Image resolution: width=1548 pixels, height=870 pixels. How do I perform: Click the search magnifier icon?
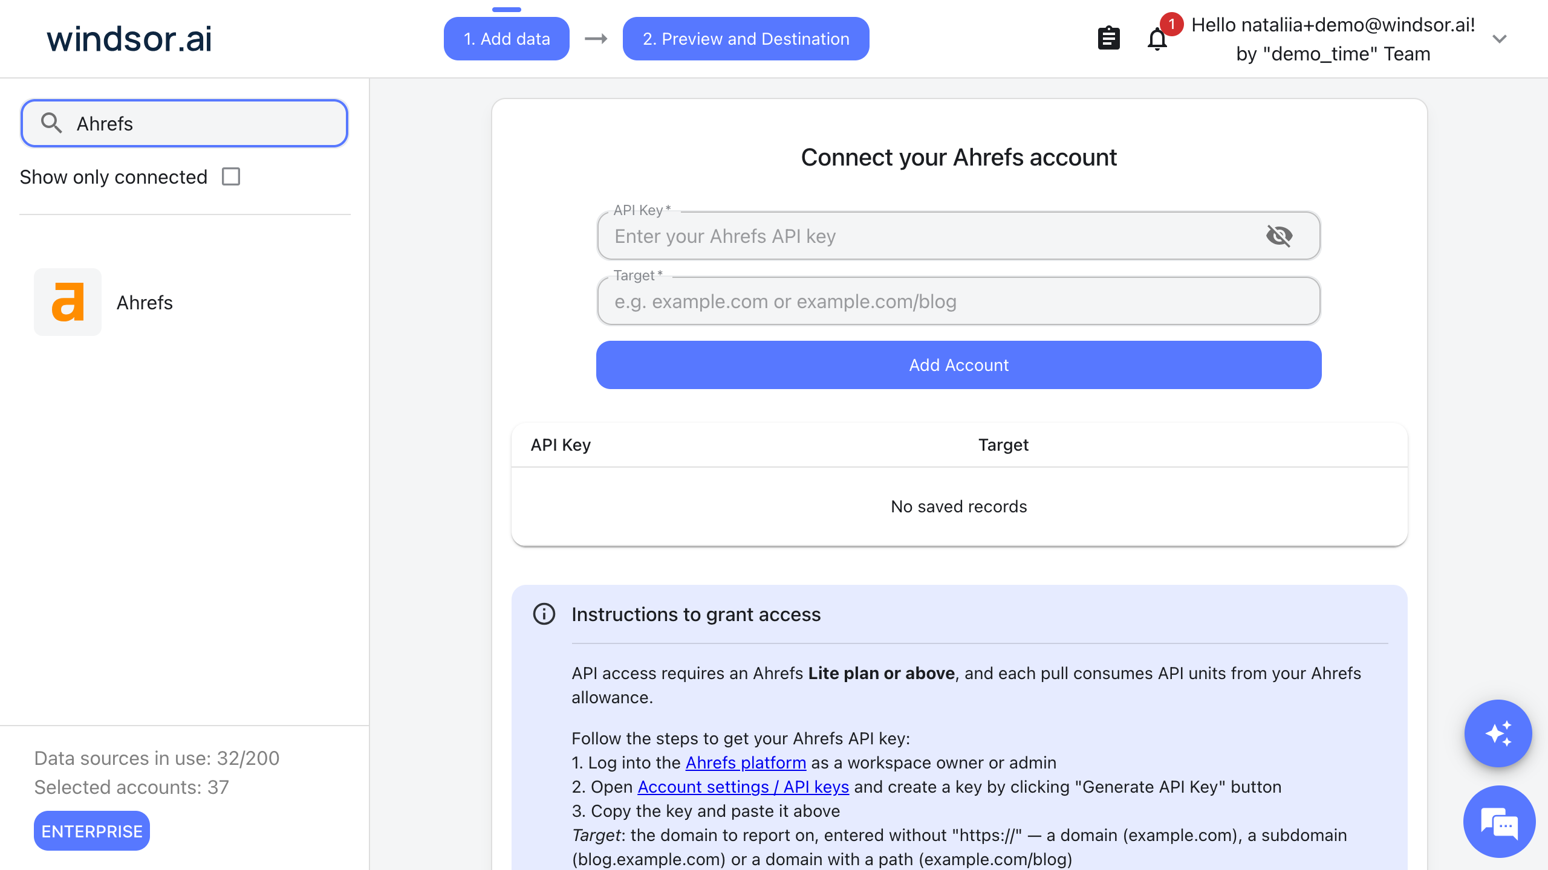[x=51, y=123]
